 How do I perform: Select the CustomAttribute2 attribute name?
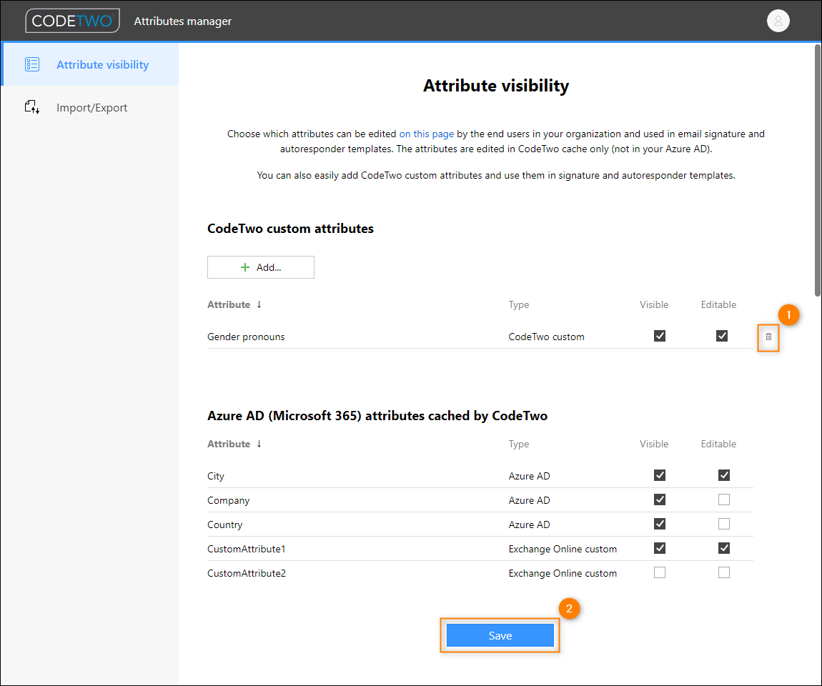[247, 573]
